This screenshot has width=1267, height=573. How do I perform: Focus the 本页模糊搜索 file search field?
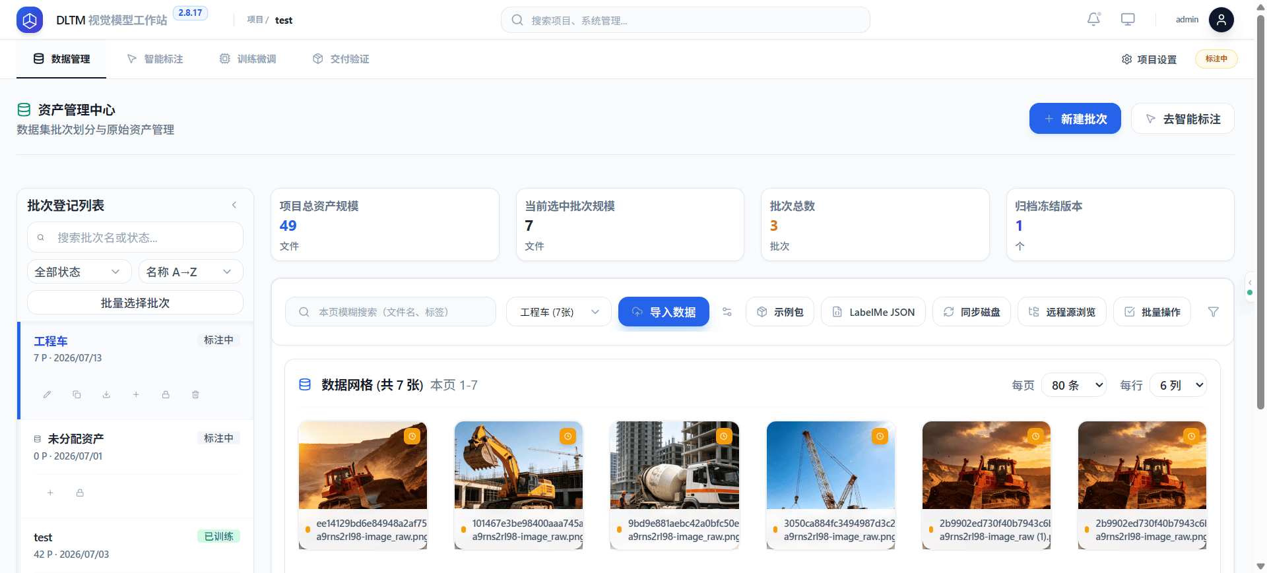point(391,312)
